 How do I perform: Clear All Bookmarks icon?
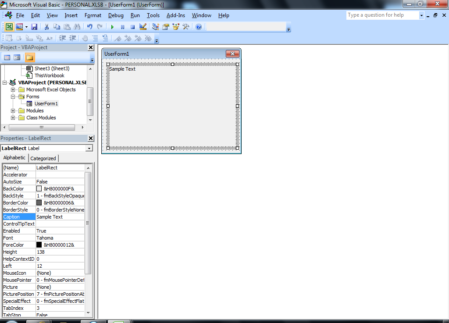coord(148,38)
